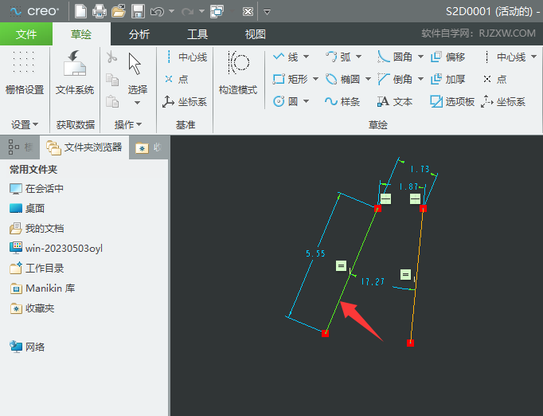Select the Rectangle (矩形) sketch tool
Image resolution: width=543 pixels, height=416 pixels.
tap(290, 80)
